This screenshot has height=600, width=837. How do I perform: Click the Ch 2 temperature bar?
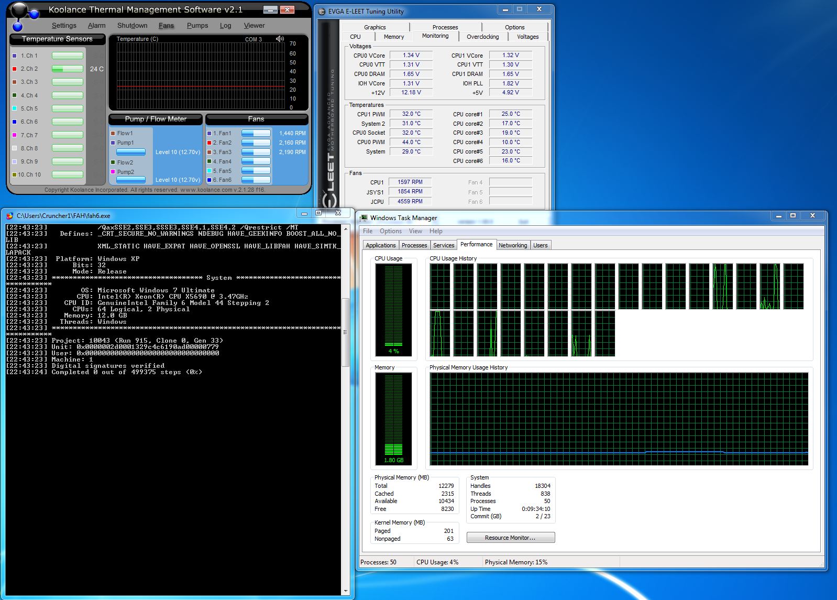[x=68, y=69]
